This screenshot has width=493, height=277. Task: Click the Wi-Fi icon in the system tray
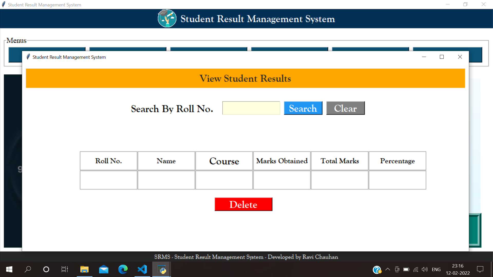tap(416, 269)
